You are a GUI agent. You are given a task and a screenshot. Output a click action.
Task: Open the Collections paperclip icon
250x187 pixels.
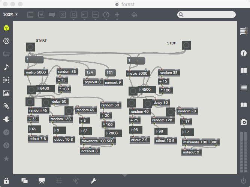[x=6, y=106]
